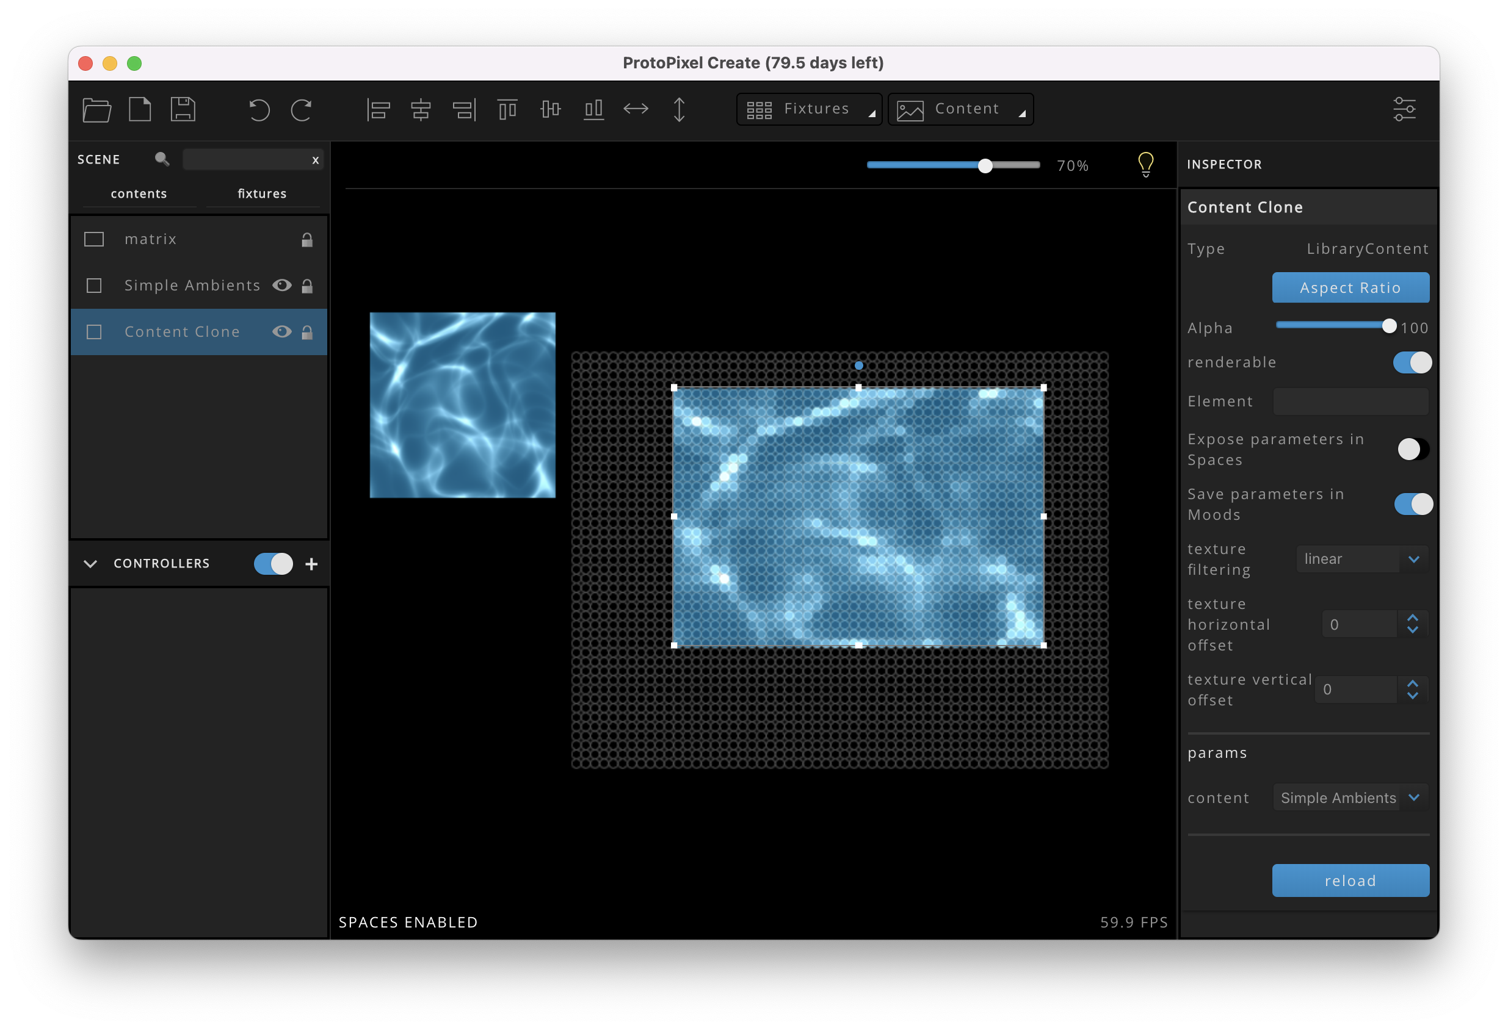Click the Content Clone inspector heading
1508x1030 pixels.
[1244, 207]
